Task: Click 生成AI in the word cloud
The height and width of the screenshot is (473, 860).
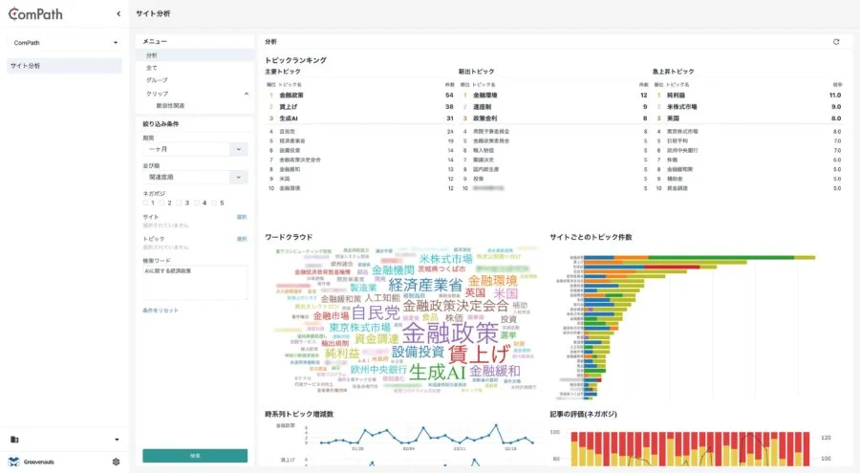Action: pyautogui.click(x=437, y=372)
